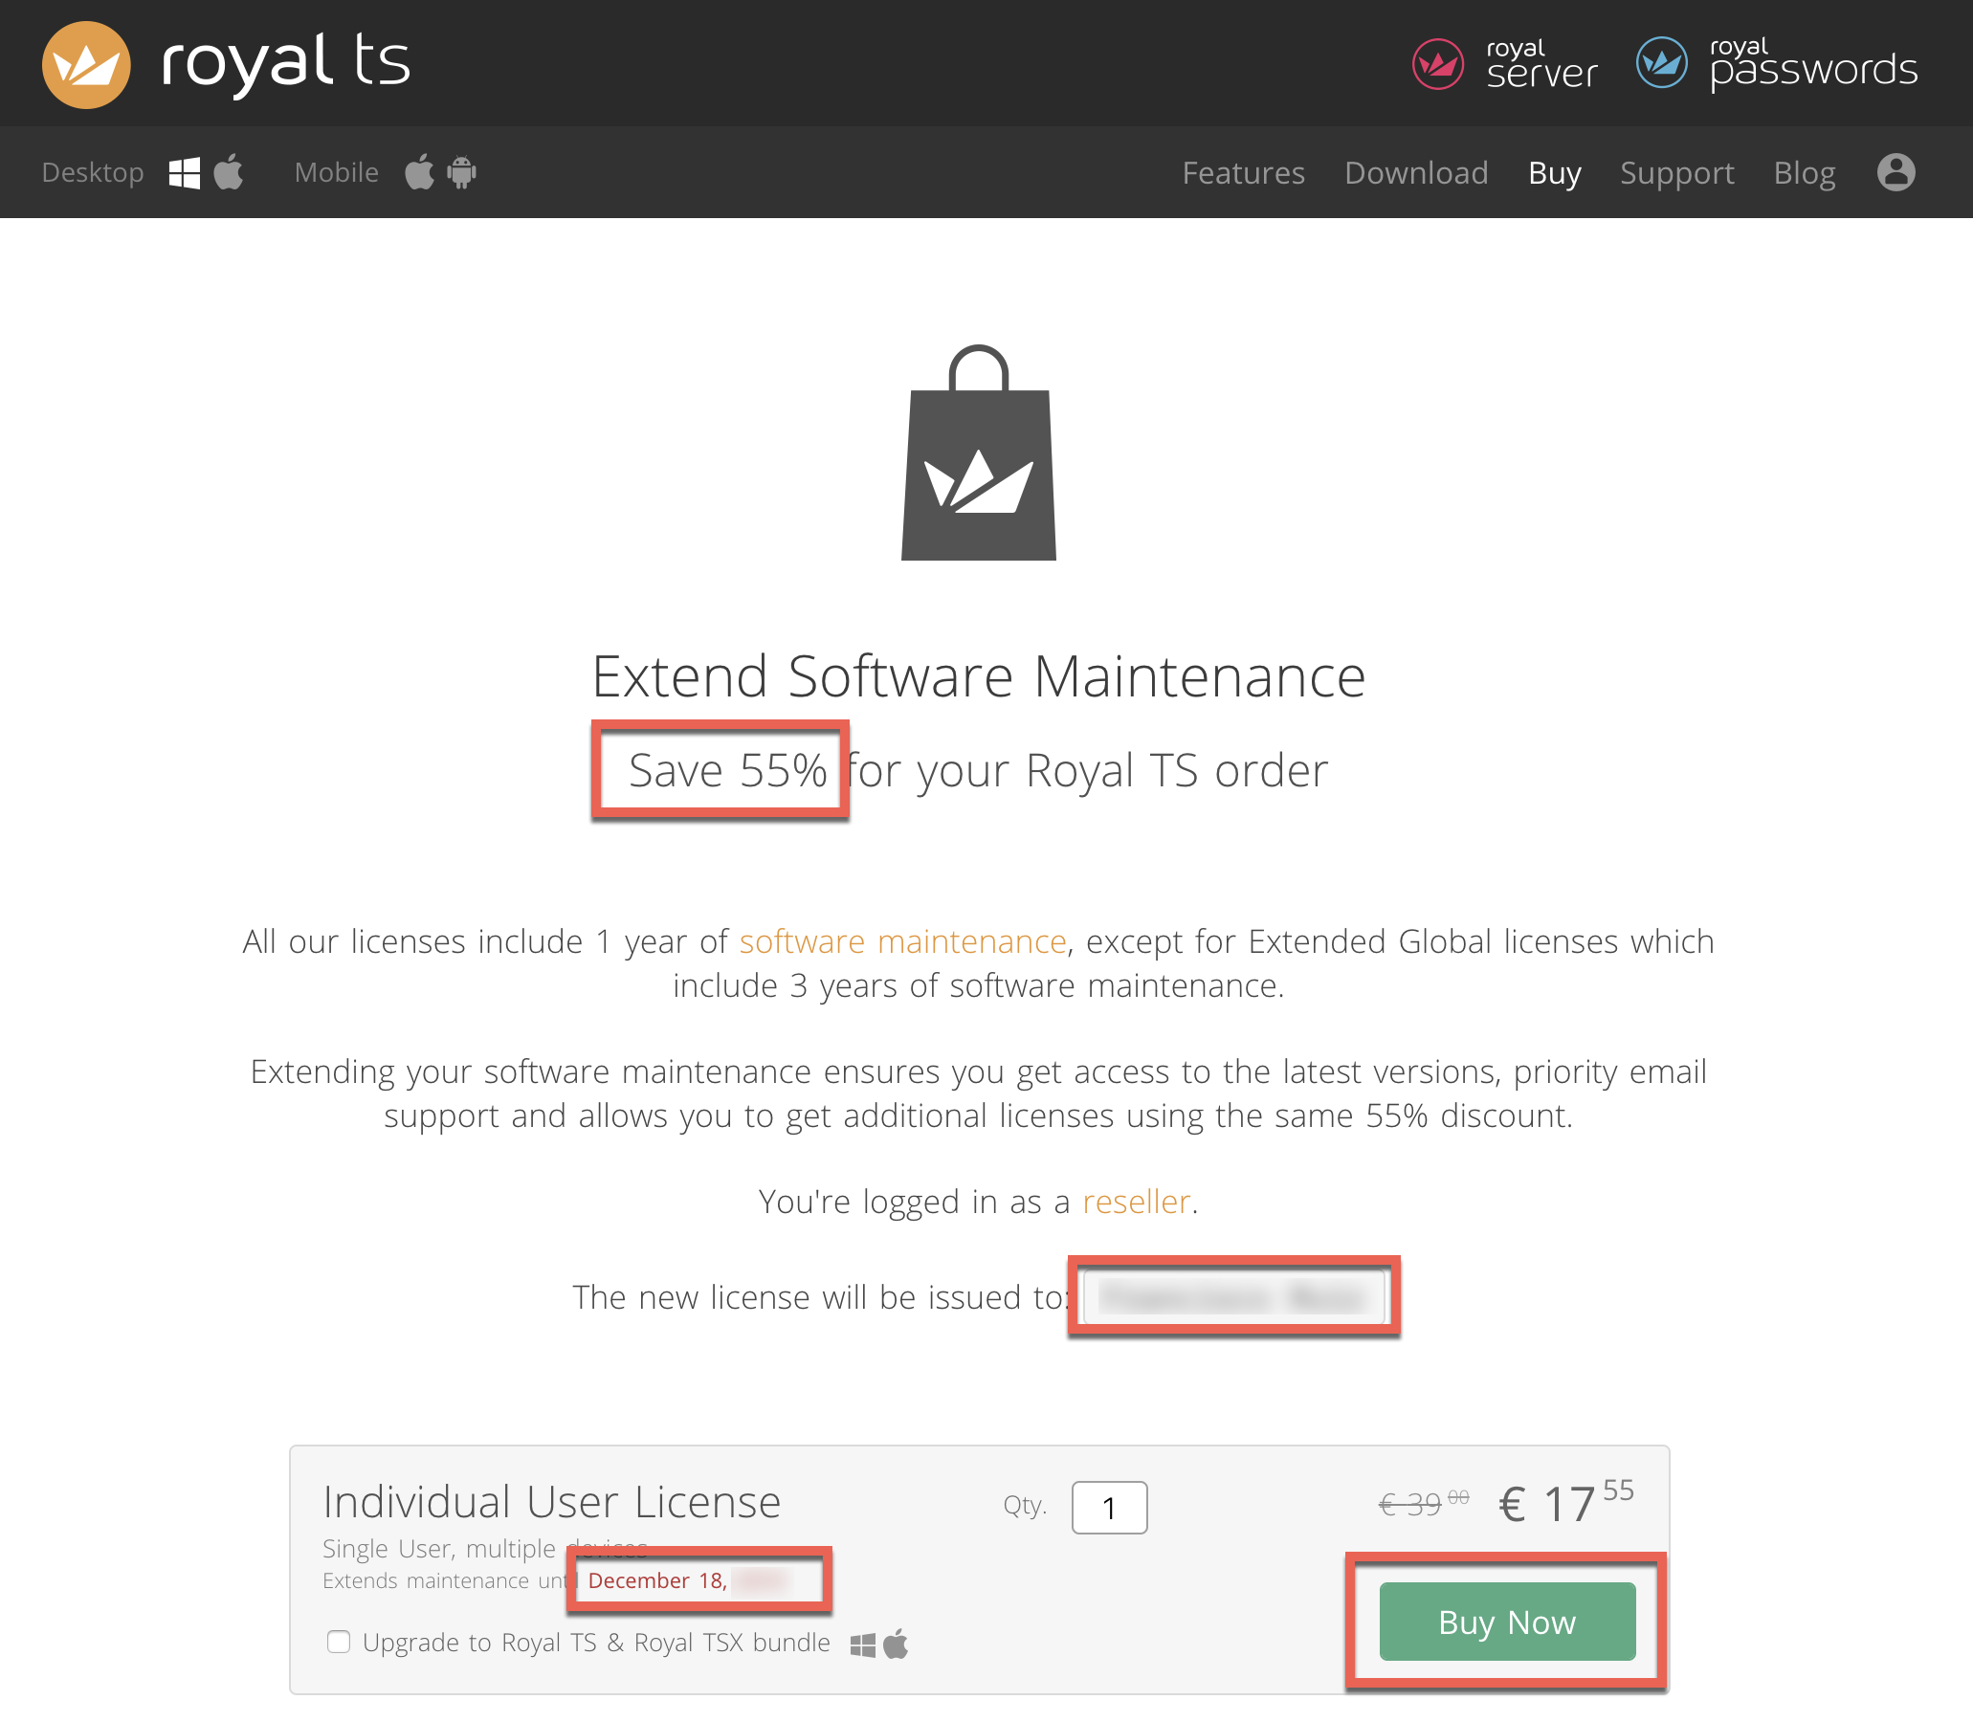The height and width of the screenshot is (1722, 1973).
Task: Open Royal Passwords via blue crown icon
Action: [1662, 63]
